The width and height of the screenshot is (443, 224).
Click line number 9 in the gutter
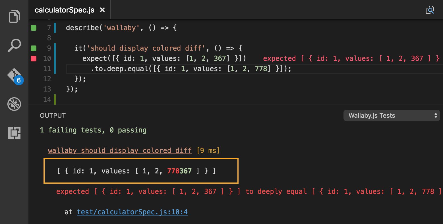(x=49, y=48)
